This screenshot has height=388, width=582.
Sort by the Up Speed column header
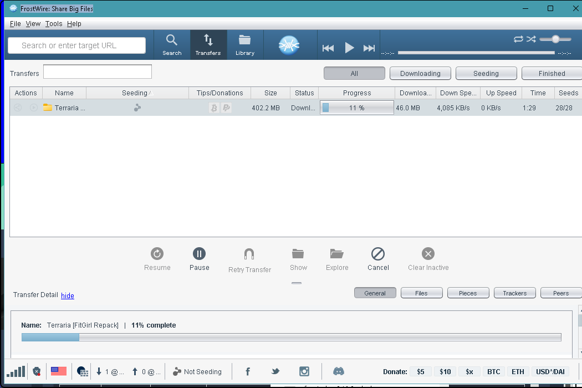pyautogui.click(x=501, y=93)
